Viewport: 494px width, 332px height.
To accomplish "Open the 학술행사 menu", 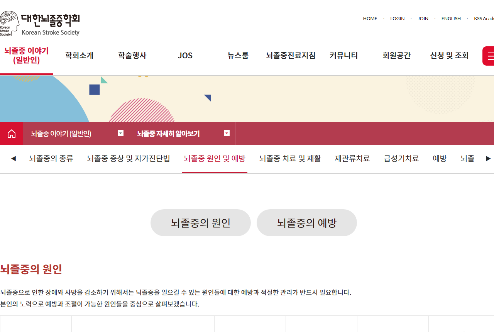I will click(132, 56).
